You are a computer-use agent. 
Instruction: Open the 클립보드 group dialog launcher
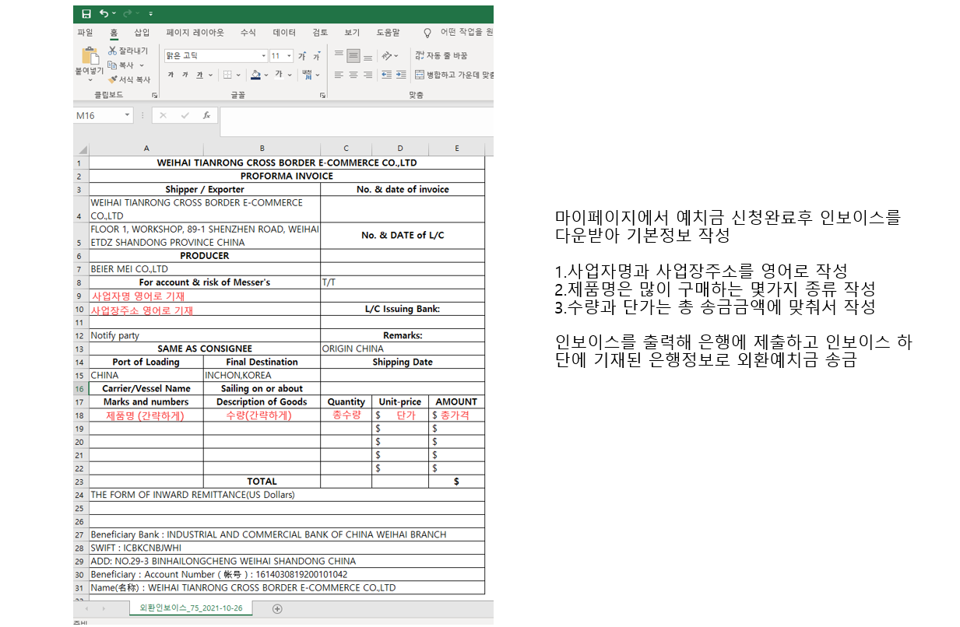[154, 95]
